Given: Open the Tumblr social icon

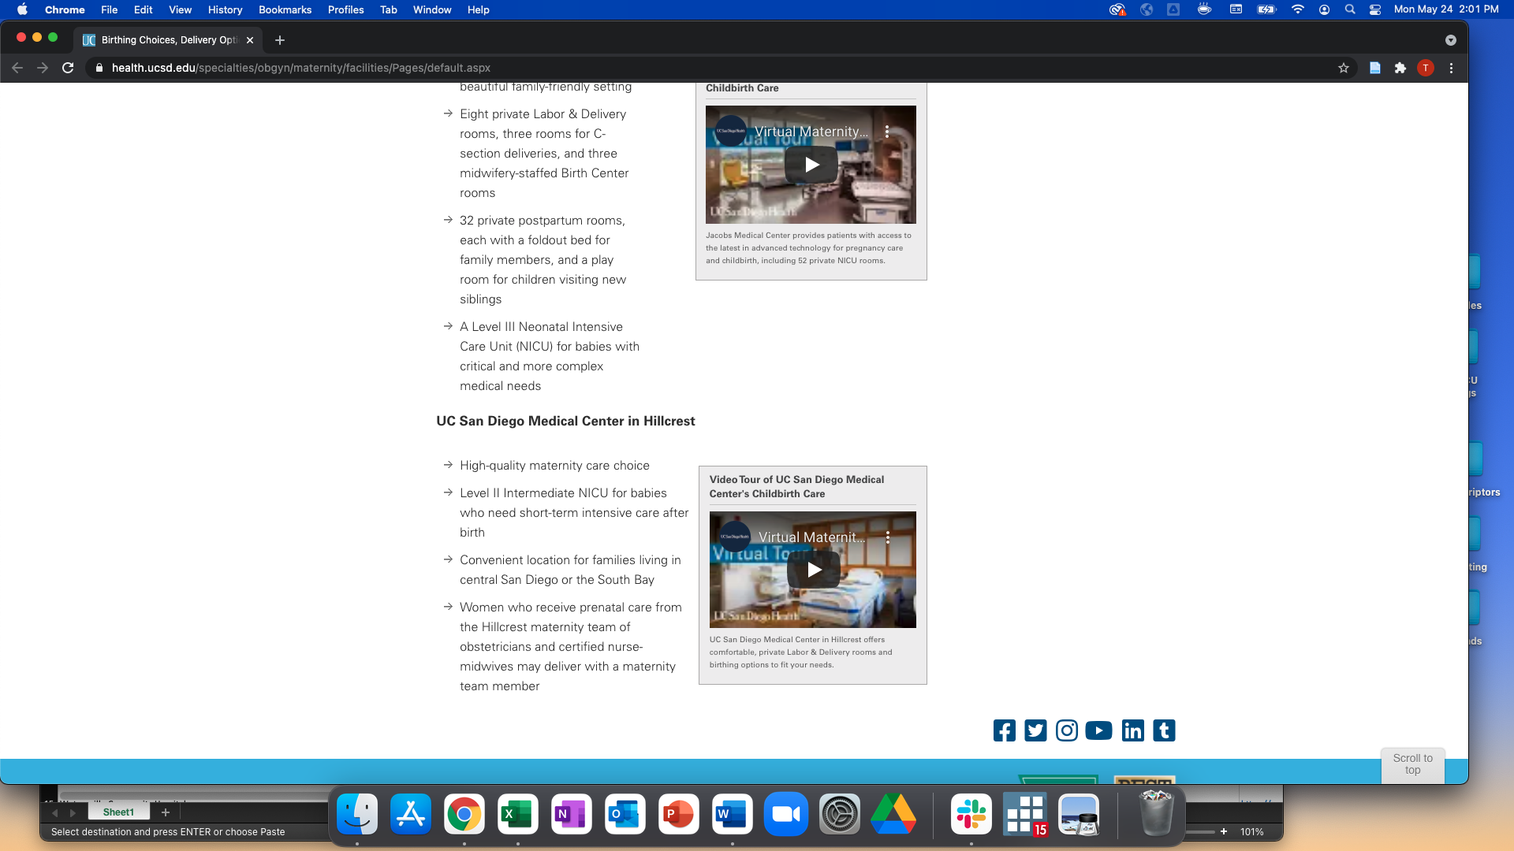Looking at the screenshot, I should [x=1164, y=730].
